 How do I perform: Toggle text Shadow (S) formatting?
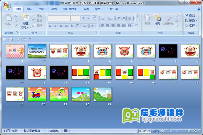click(x=72, y=26)
